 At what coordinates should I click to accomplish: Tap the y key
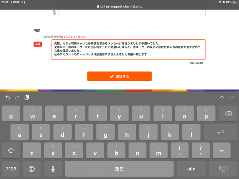[119, 113]
